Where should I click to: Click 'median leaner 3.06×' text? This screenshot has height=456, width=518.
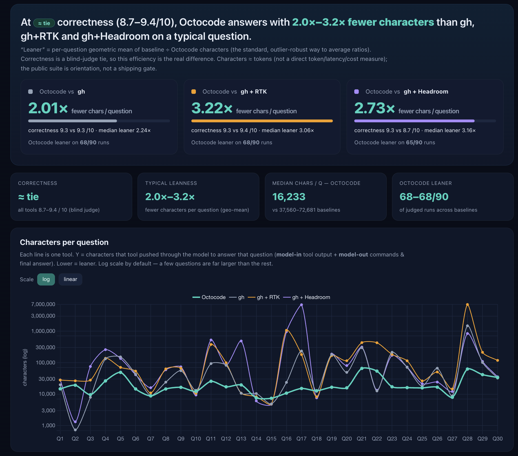click(x=288, y=130)
